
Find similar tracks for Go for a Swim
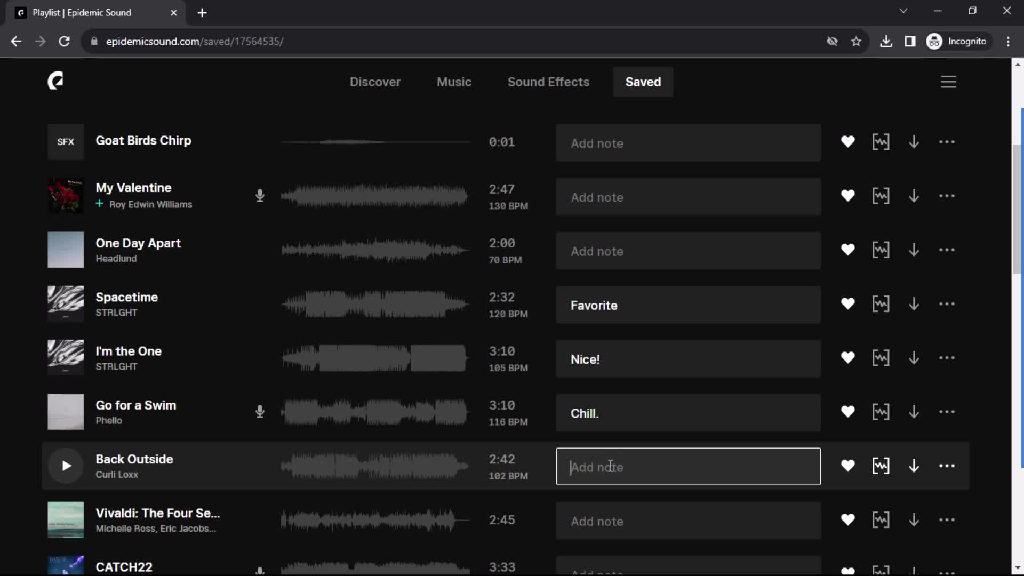881,412
